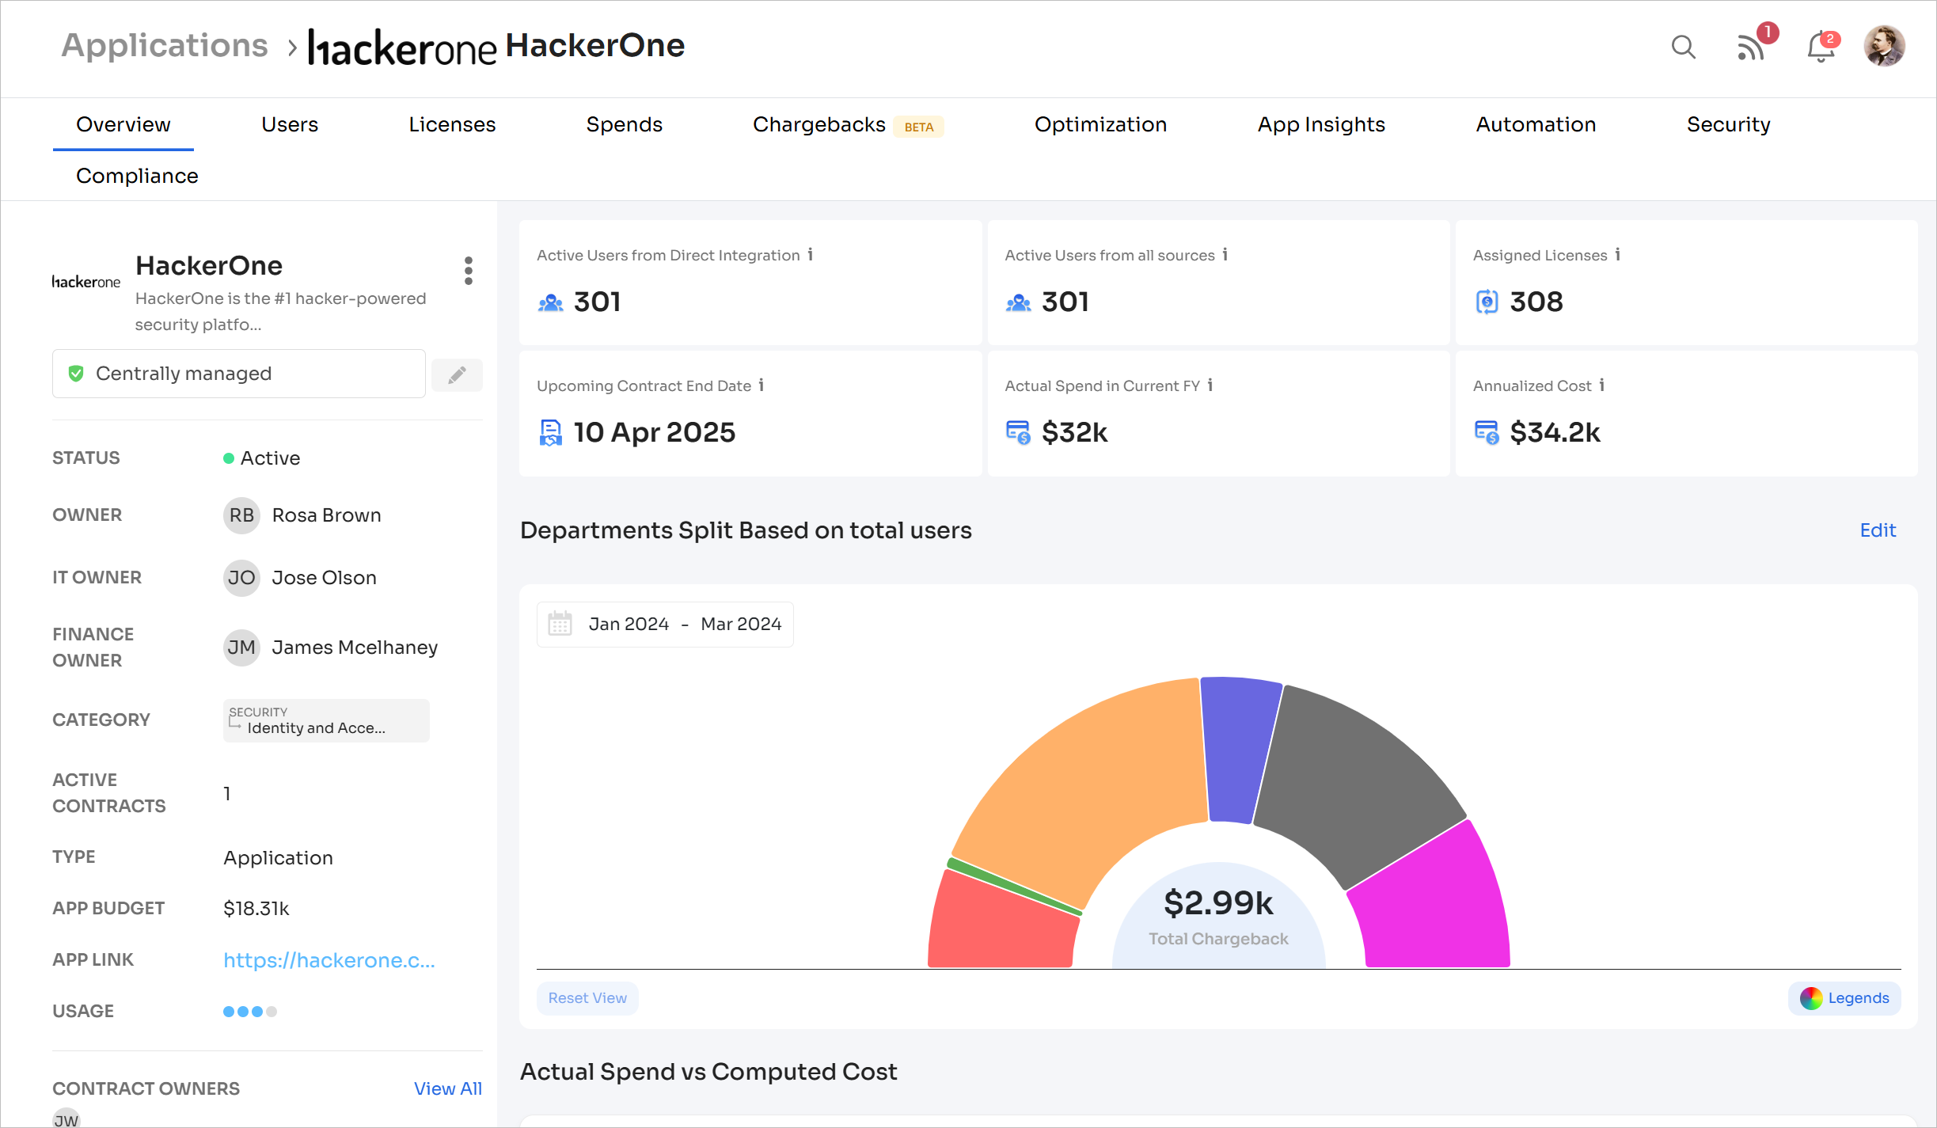Click the license icon beside 308
Viewport: 1937px width, 1128px height.
pyautogui.click(x=1487, y=302)
